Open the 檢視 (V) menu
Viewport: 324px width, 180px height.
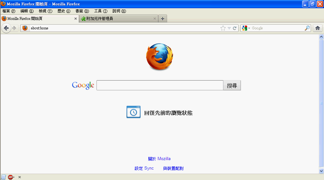coord(46,11)
